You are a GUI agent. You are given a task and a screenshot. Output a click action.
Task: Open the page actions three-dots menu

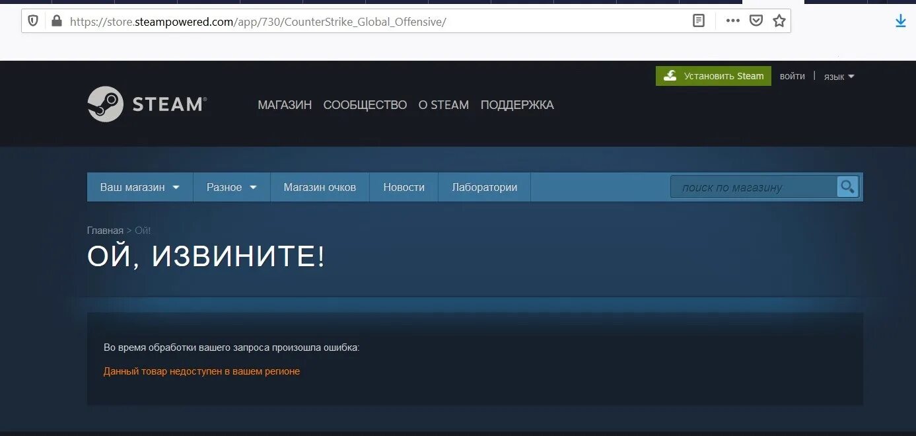tap(732, 21)
